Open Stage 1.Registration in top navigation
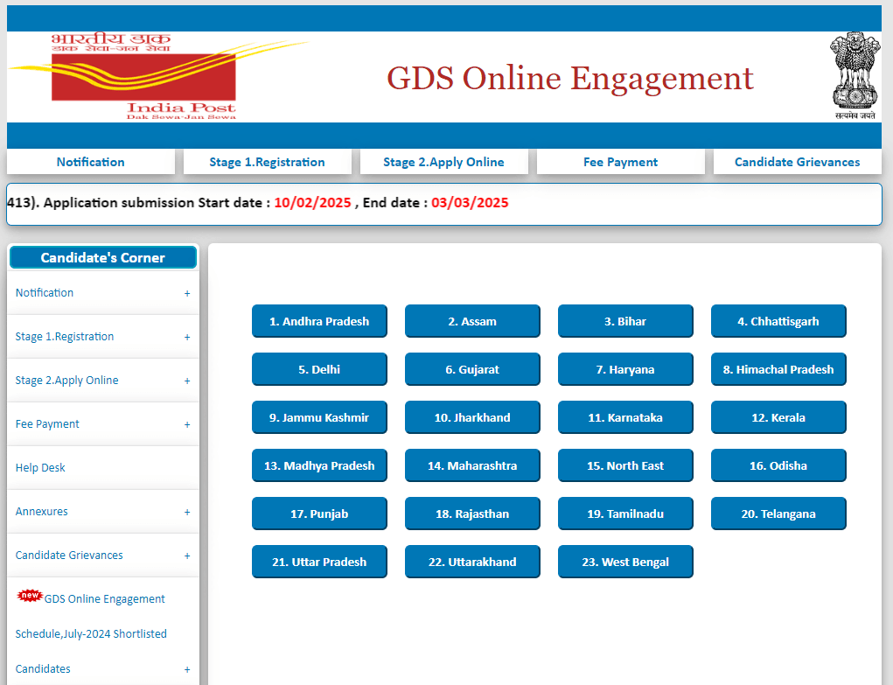 point(267,162)
